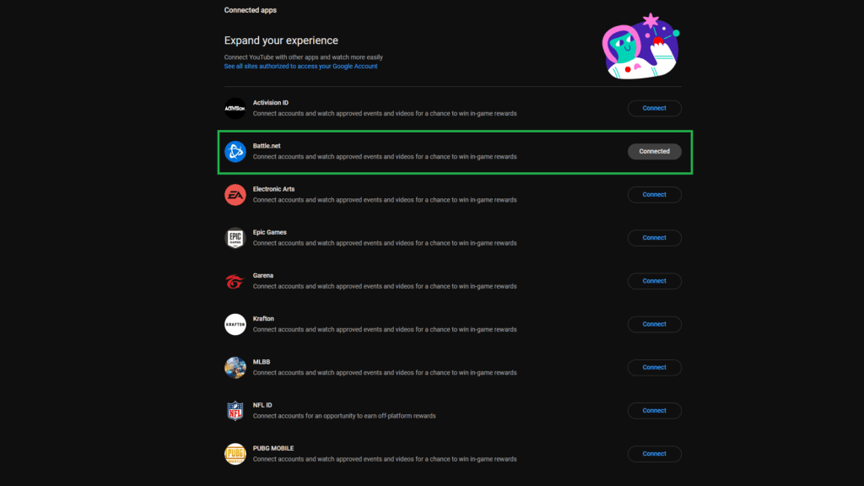The width and height of the screenshot is (864, 486).
Task: Click the Garena logo icon
Action: click(235, 280)
